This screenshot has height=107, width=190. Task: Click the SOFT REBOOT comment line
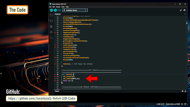coord(91,70)
